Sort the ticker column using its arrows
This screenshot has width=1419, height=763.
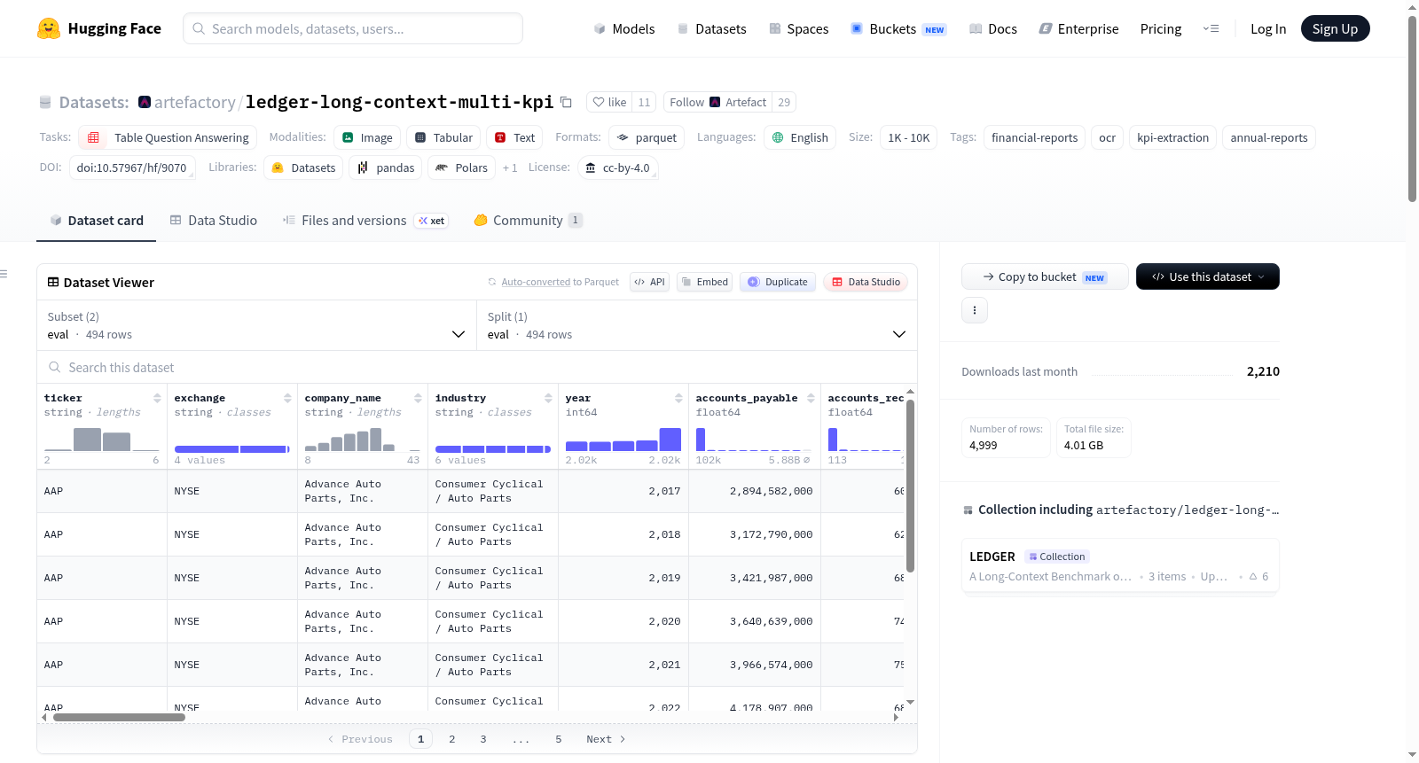pos(157,398)
